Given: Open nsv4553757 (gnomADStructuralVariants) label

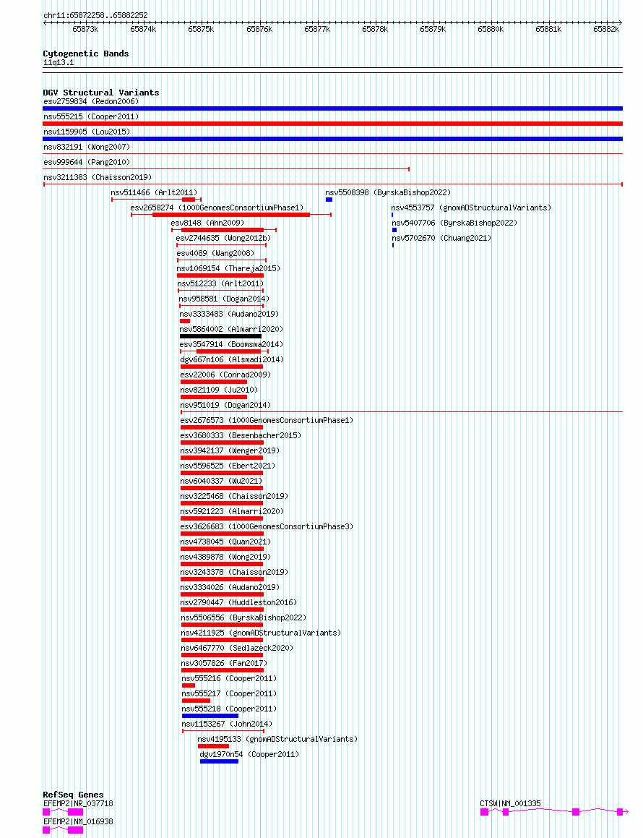Looking at the screenshot, I should click(471, 208).
